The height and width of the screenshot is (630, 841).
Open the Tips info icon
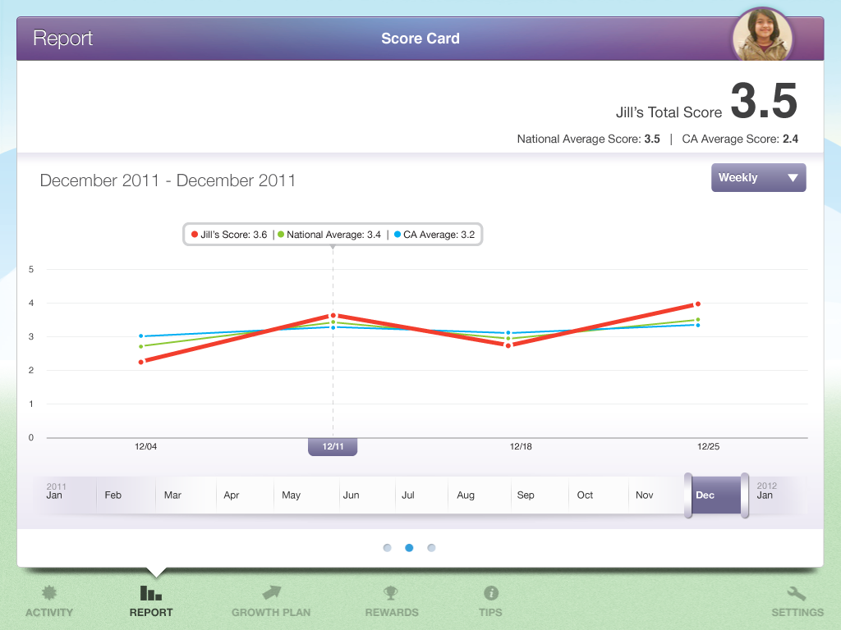[x=491, y=593]
